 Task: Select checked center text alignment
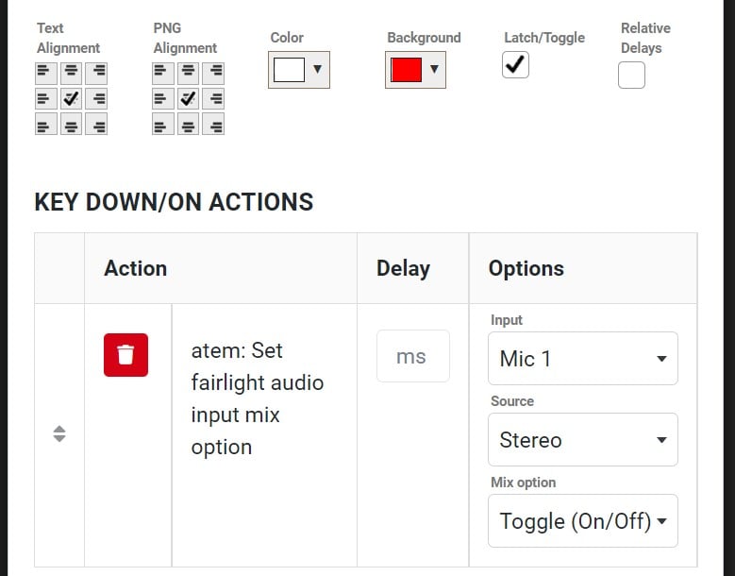[x=72, y=98]
